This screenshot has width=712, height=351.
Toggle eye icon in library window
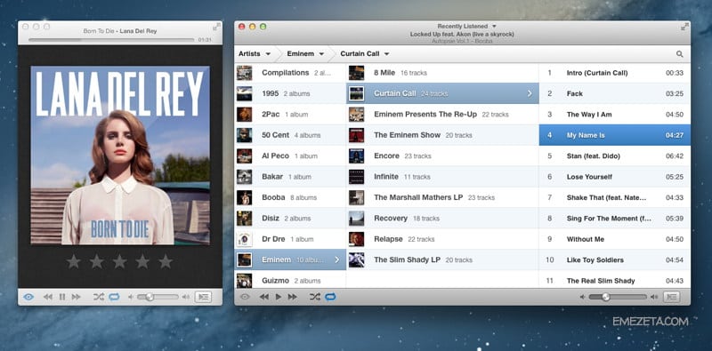245,297
